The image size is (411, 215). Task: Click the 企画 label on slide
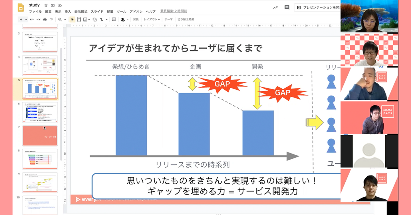point(196,67)
